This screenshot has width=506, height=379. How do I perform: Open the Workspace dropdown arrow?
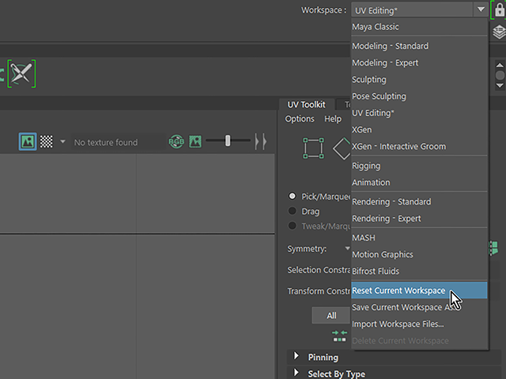pos(481,9)
